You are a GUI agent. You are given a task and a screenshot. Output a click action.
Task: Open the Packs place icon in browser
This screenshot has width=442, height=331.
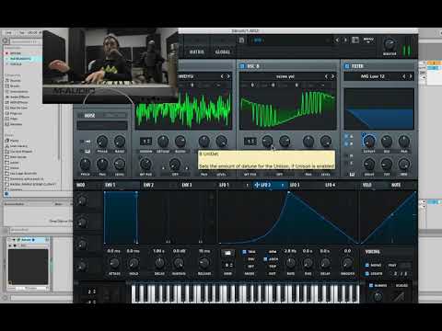click(x=7, y=141)
